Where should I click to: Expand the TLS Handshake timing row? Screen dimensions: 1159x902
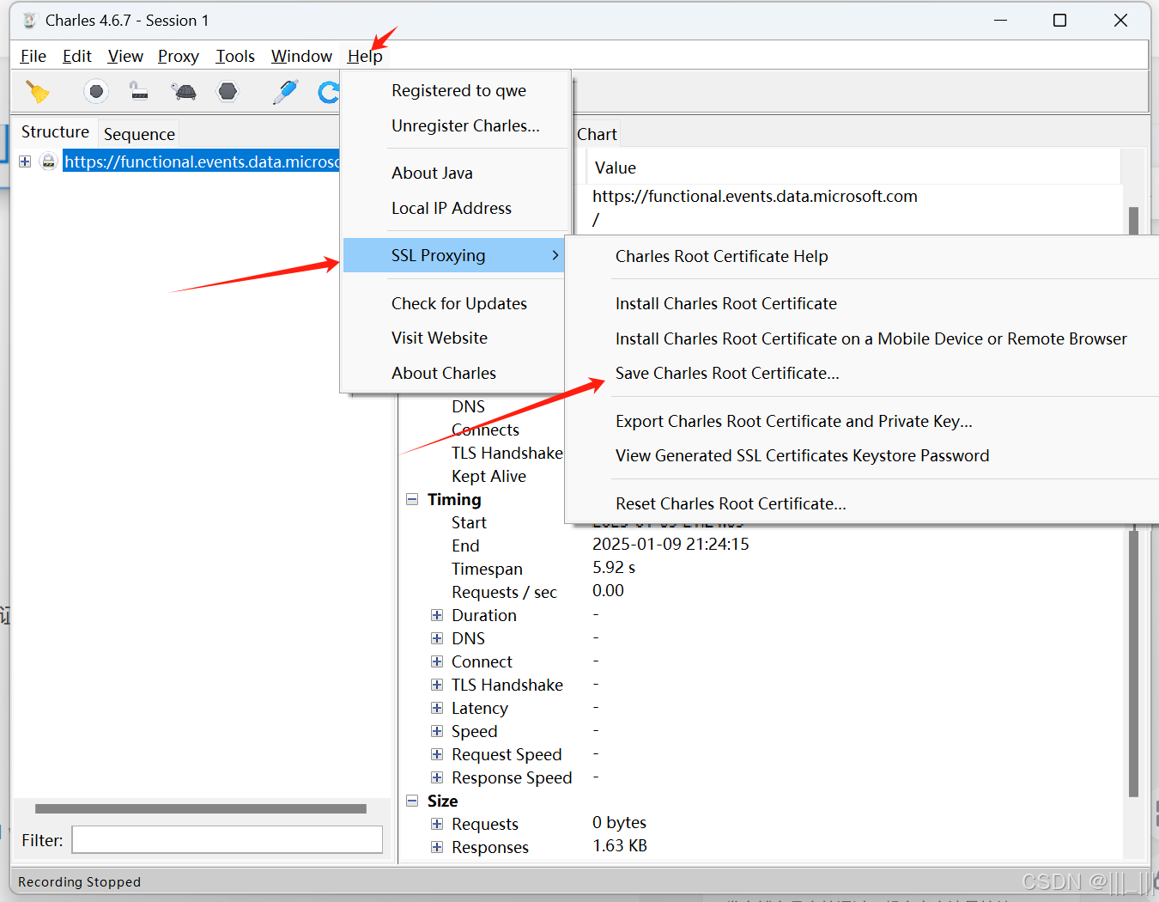(437, 685)
